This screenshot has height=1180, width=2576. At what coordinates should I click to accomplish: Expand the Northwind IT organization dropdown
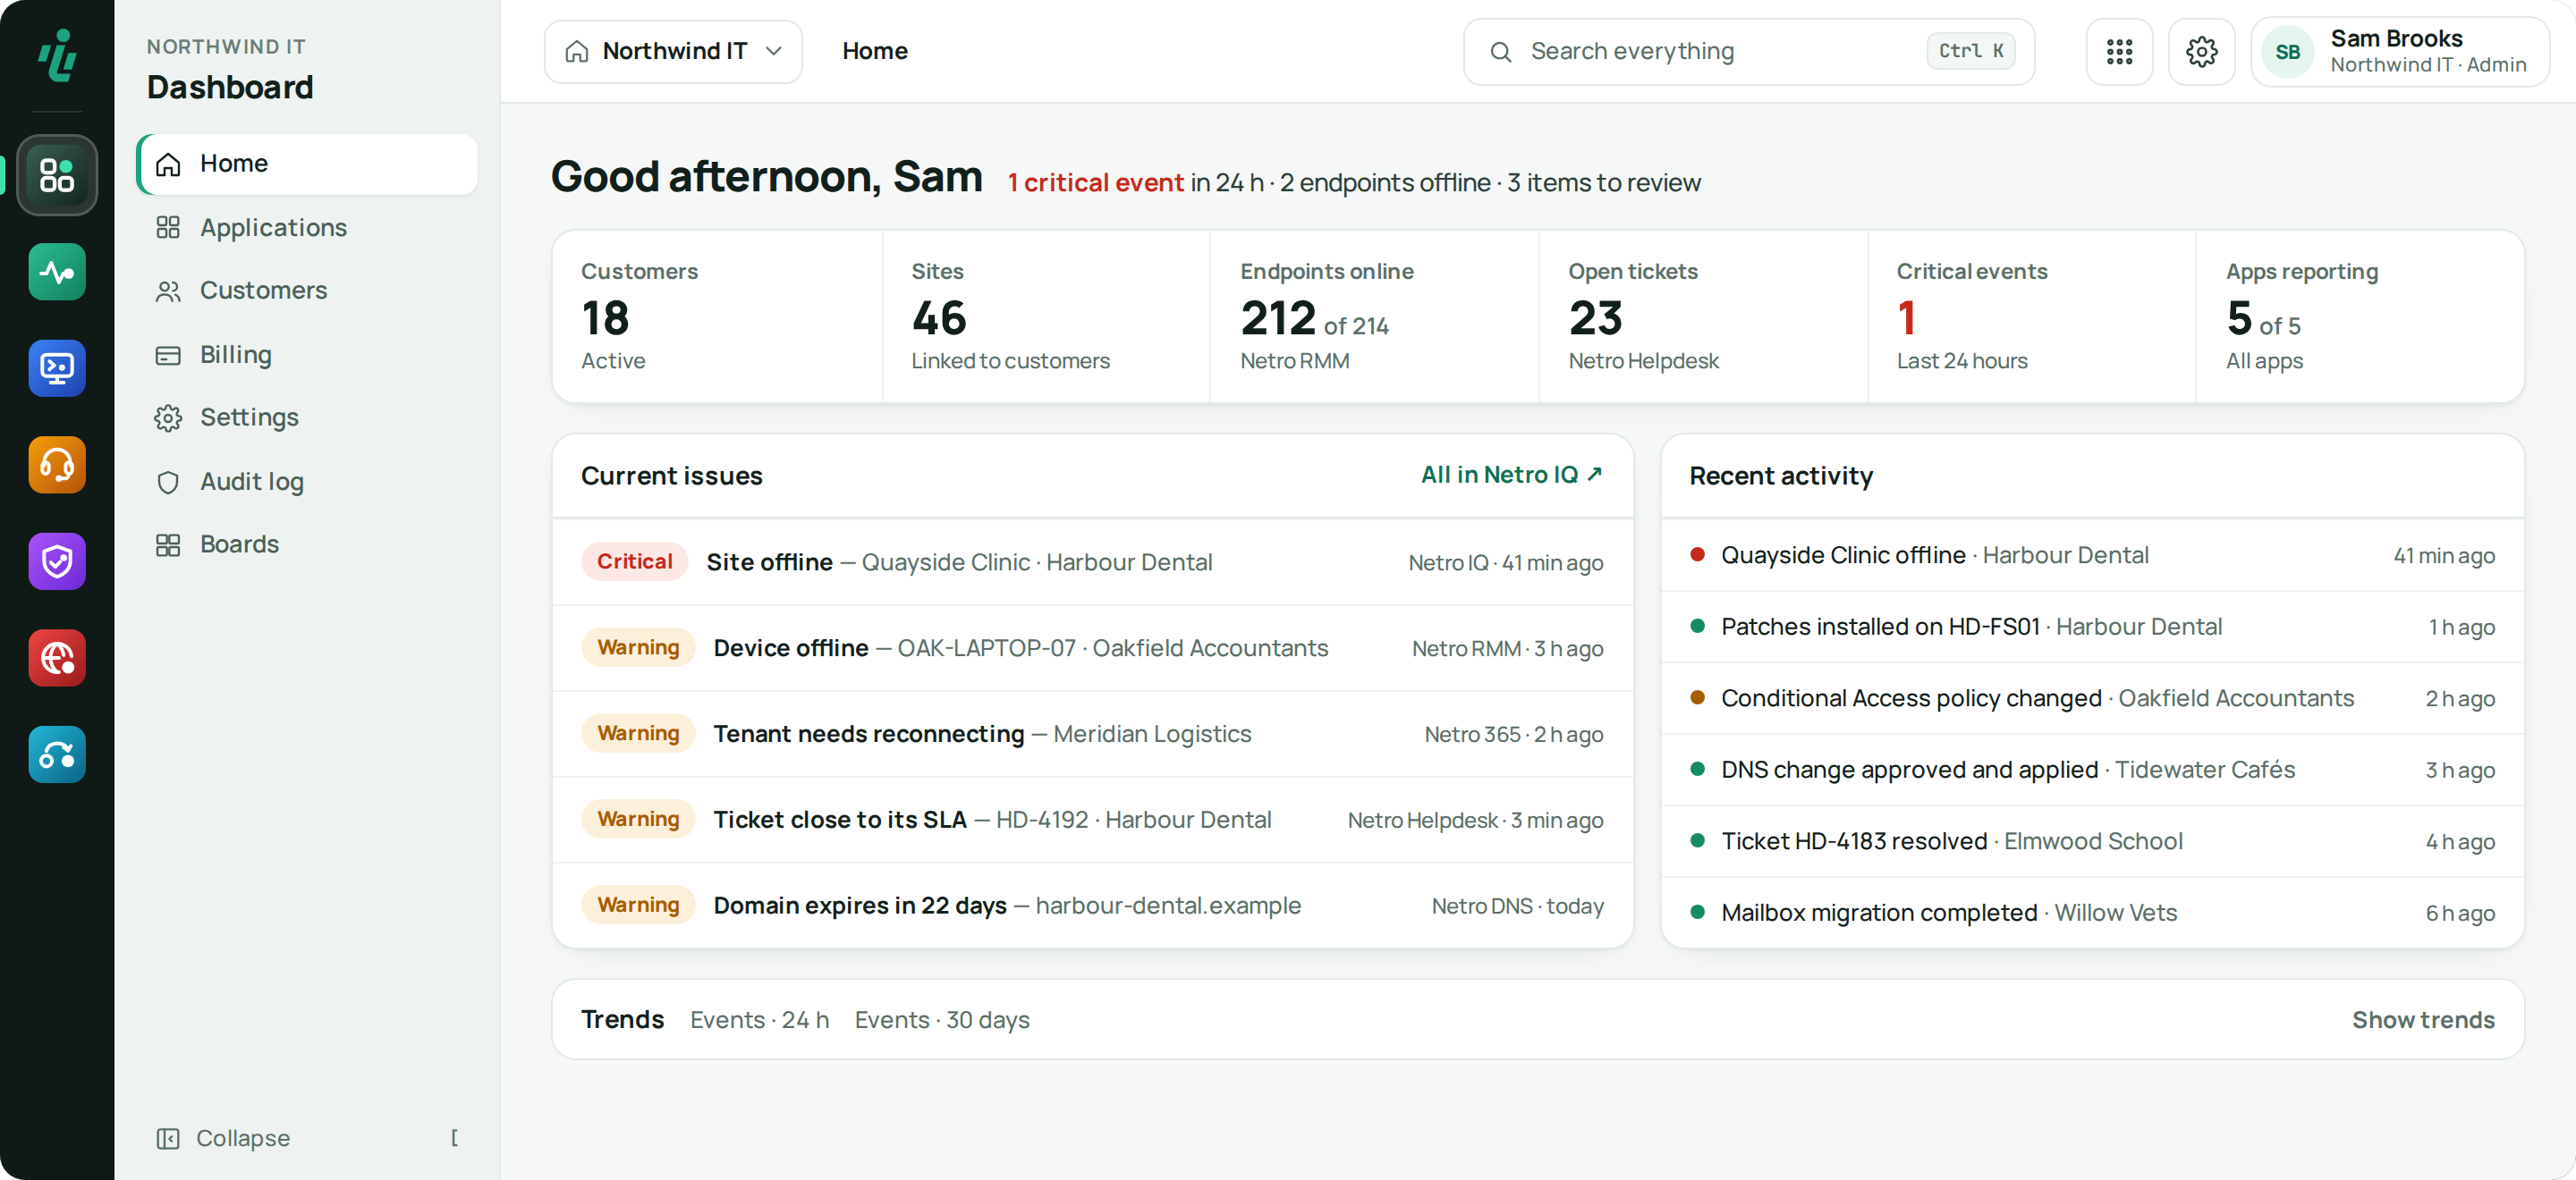pyautogui.click(x=673, y=52)
